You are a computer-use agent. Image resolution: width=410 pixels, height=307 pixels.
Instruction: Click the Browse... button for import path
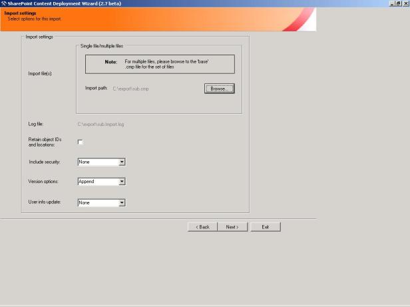(x=219, y=88)
